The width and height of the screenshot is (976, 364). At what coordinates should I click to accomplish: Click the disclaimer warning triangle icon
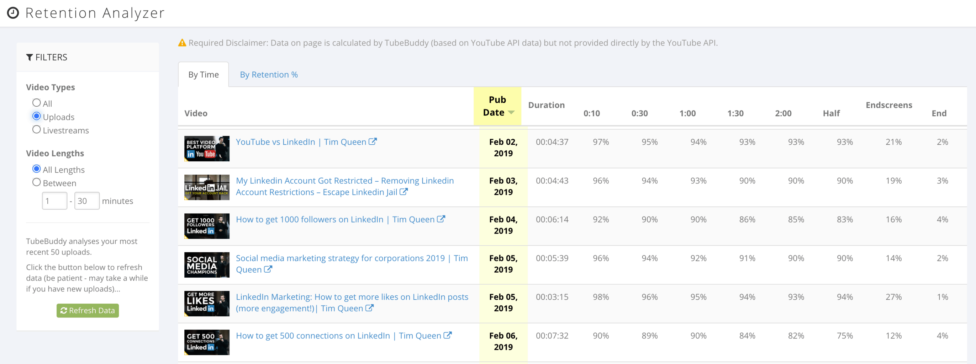point(182,43)
